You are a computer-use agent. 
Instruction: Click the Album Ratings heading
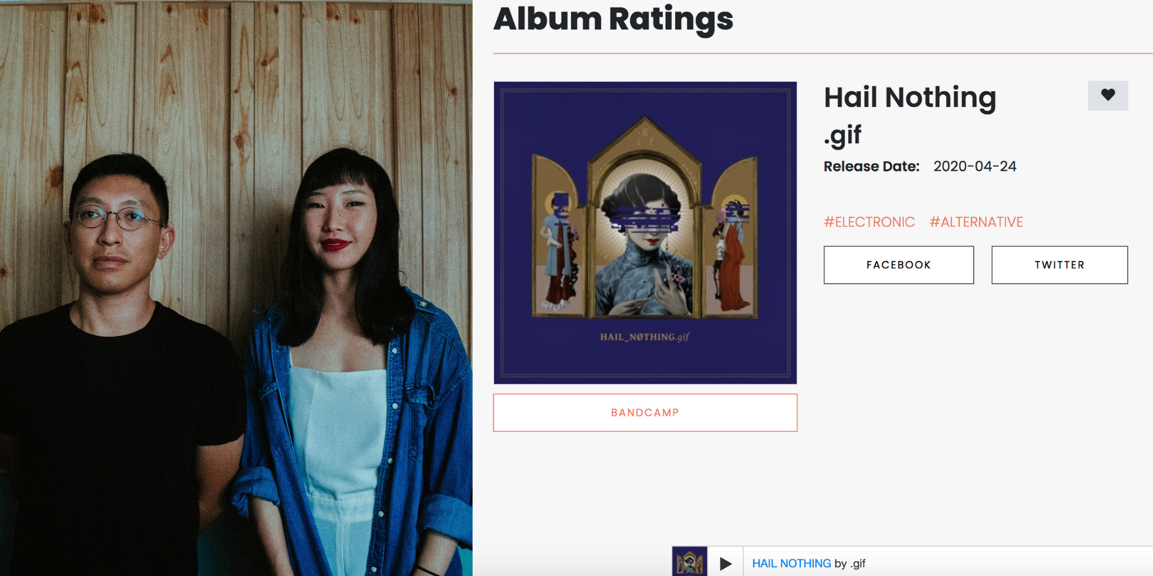click(613, 19)
